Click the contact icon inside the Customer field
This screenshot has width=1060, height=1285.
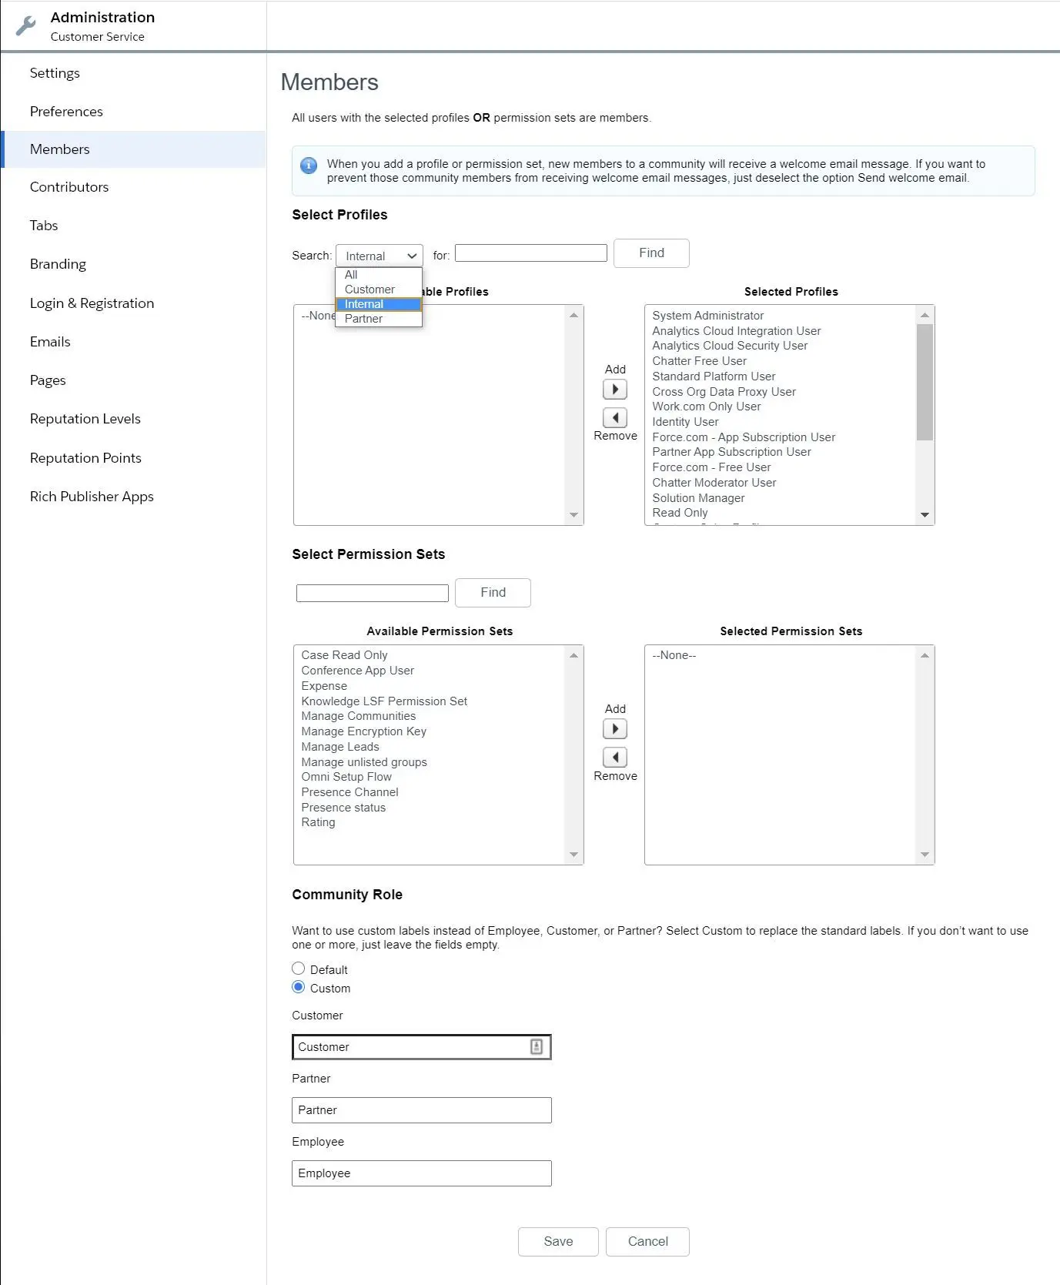point(537,1047)
